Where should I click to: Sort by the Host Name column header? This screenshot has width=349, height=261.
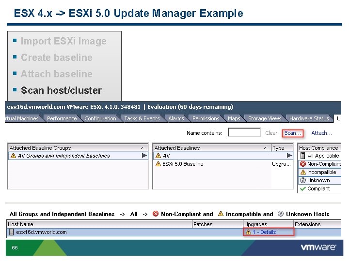click(x=99, y=224)
